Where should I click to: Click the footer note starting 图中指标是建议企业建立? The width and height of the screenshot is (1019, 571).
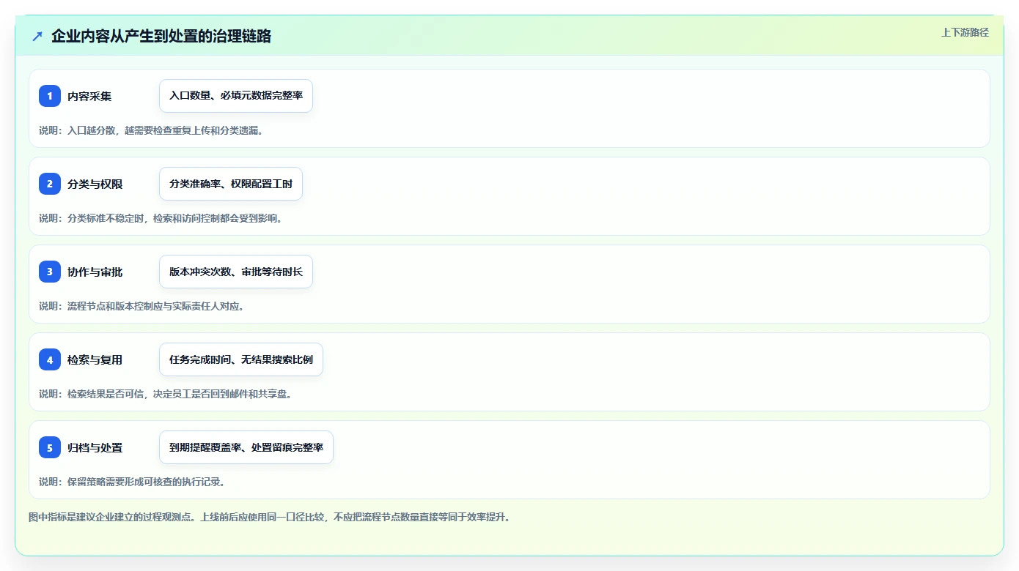click(269, 517)
